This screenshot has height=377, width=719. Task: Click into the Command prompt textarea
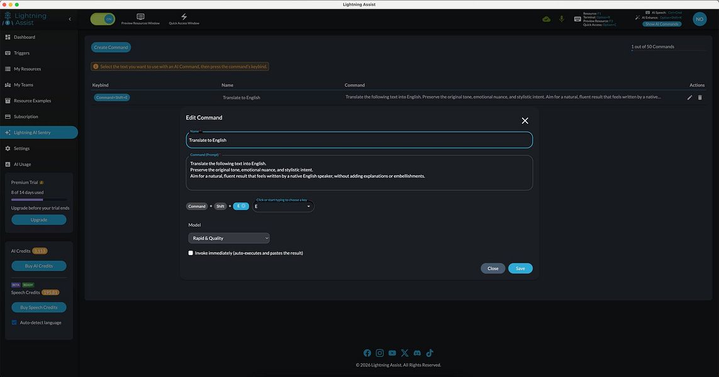pyautogui.click(x=359, y=173)
